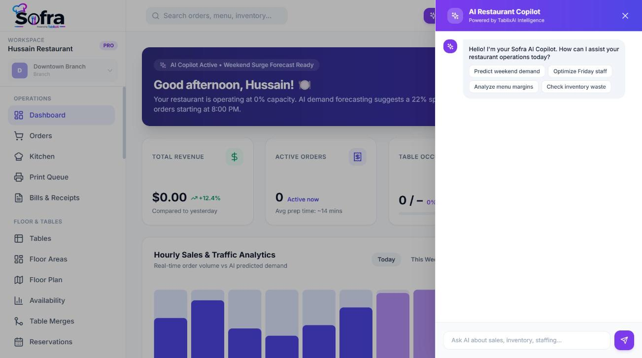Click the Print Queue printer icon
This screenshot has width=642, height=358.
click(x=19, y=177)
